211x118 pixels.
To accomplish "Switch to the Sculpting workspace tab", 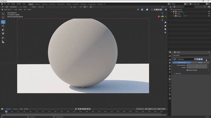I will click(x=45, y=4).
